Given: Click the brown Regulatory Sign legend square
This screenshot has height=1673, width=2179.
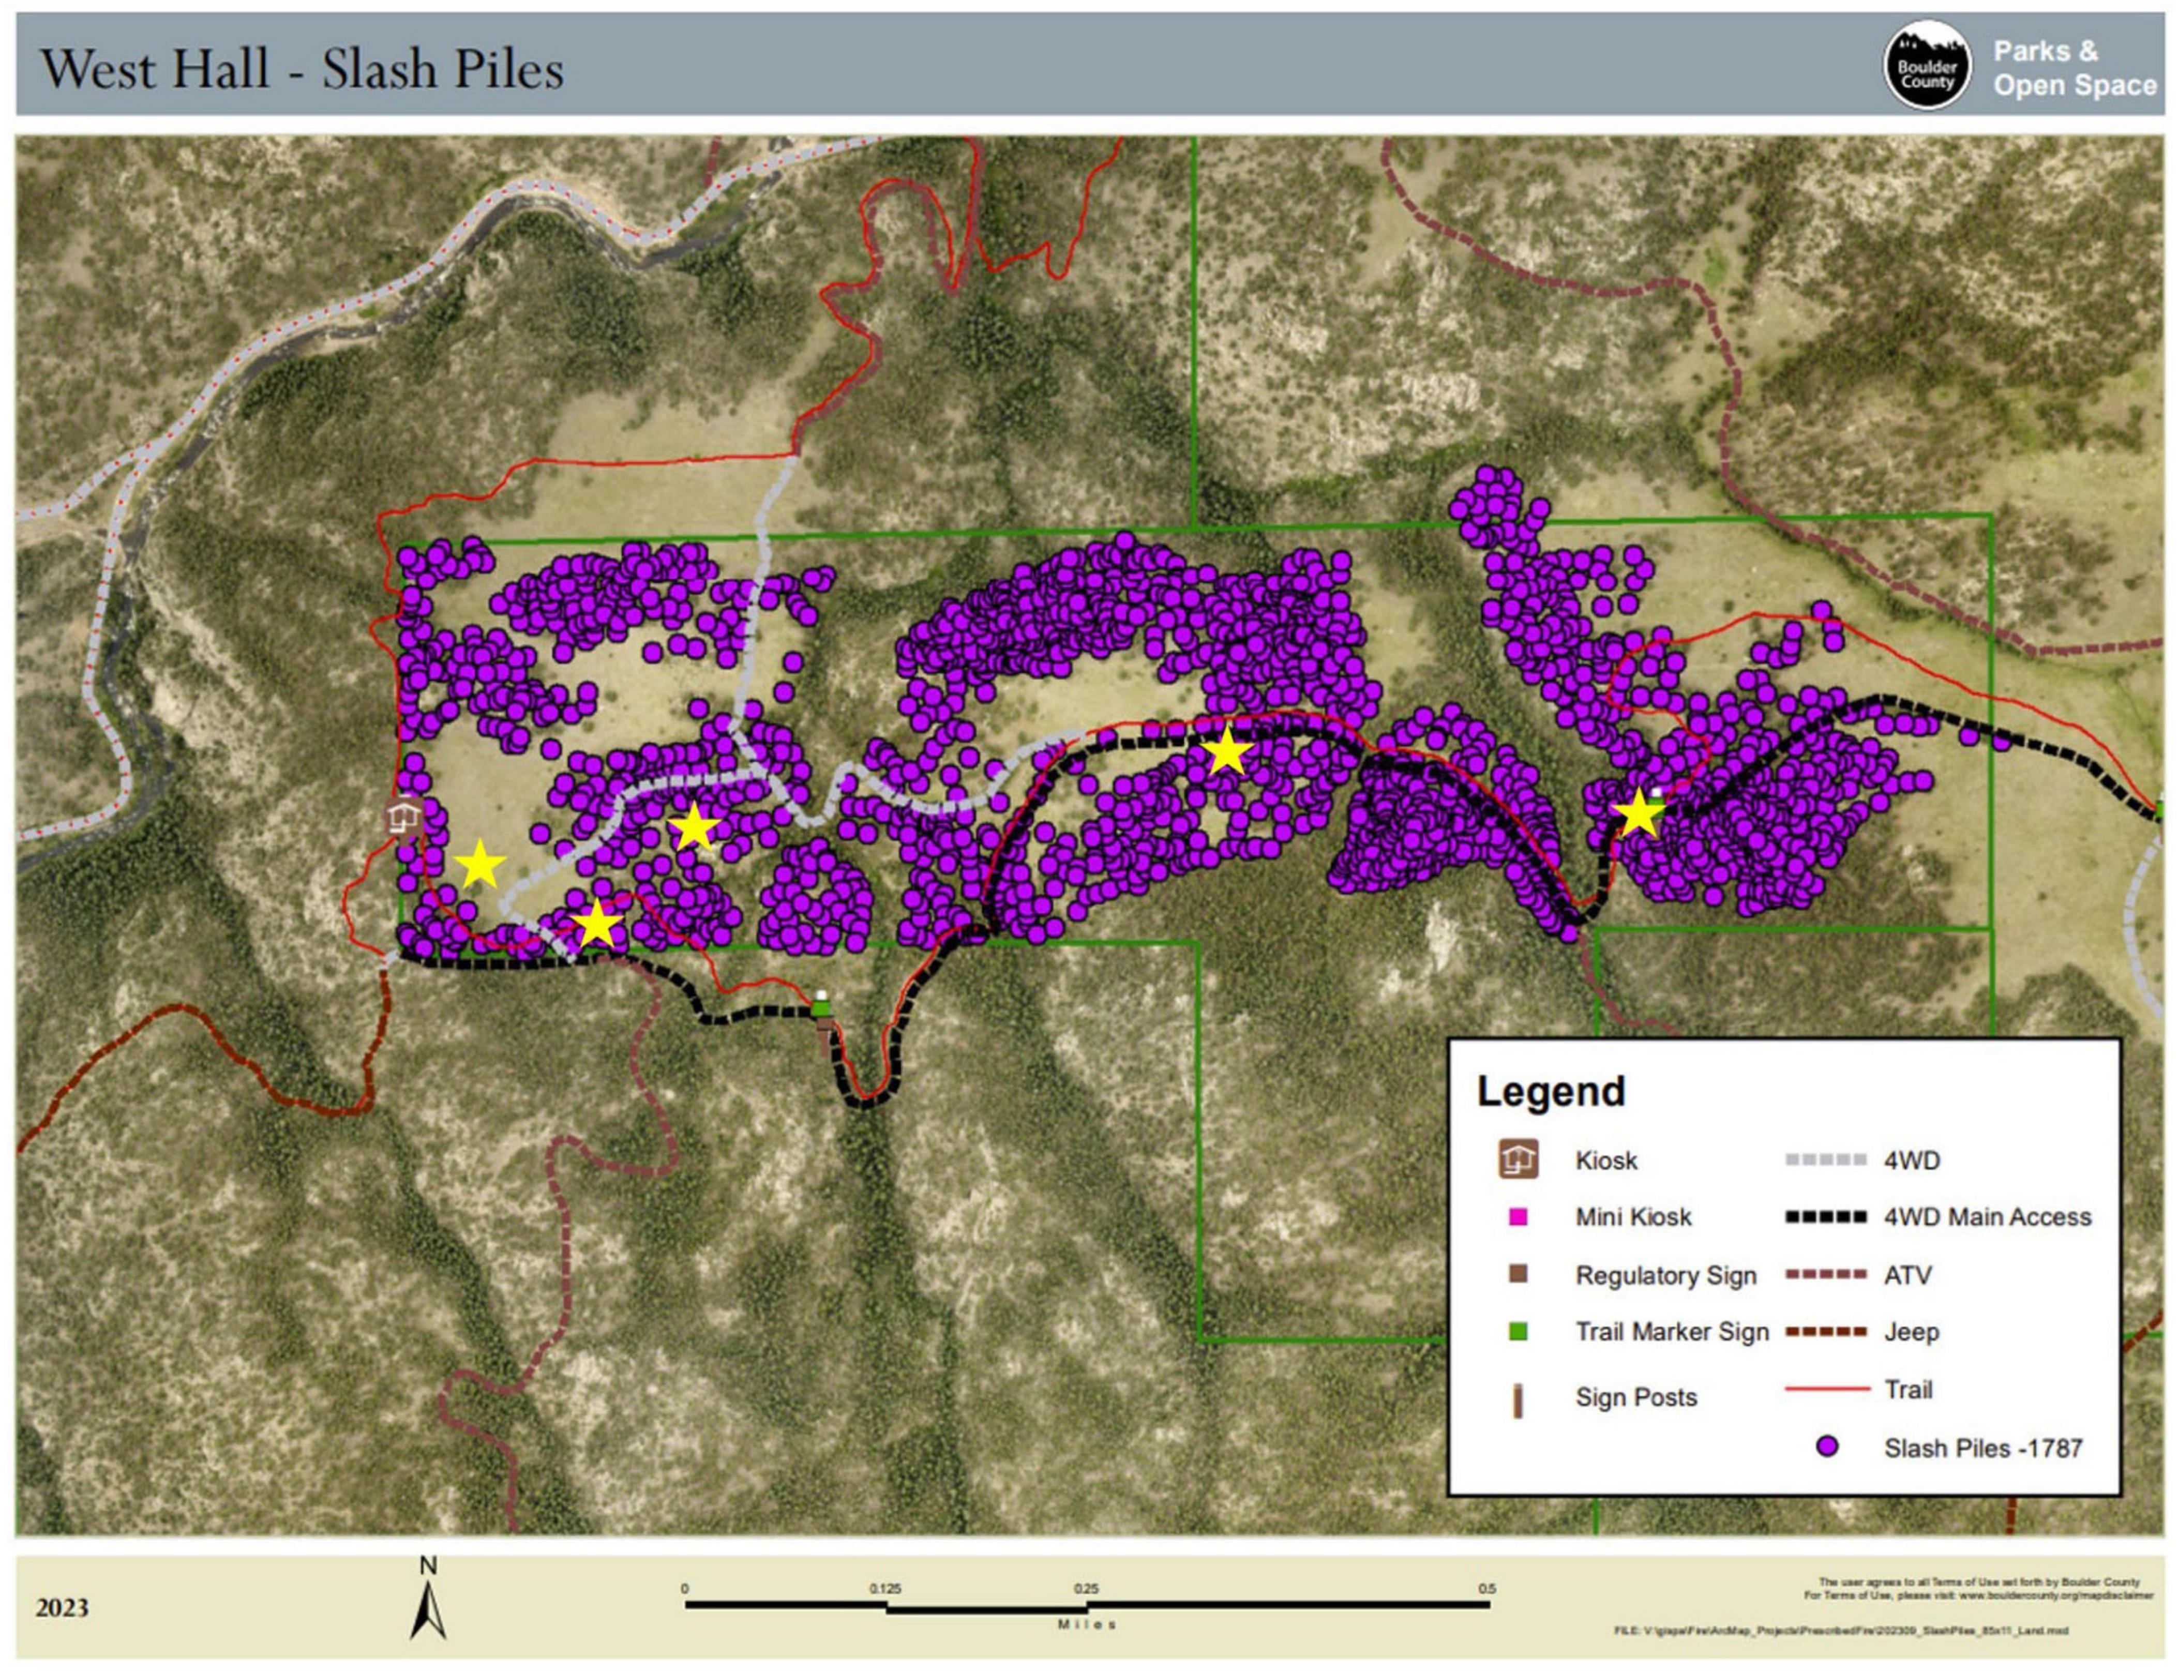Looking at the screenshot, I should tap(1517, 1275).
